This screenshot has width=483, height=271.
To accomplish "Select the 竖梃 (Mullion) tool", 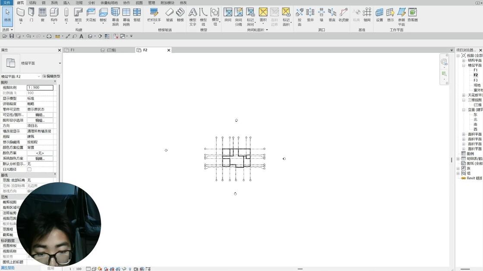I will 137,15.
